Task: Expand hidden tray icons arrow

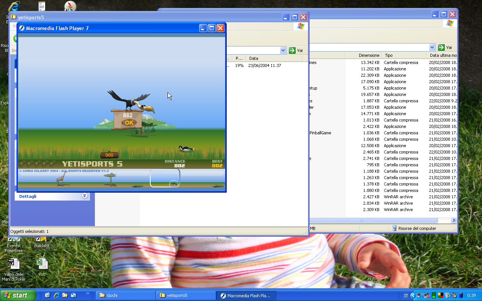Action: (413, 295)
